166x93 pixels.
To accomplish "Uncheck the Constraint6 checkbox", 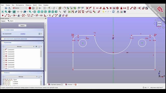I will pyautogui.click(x=4, y=60).
